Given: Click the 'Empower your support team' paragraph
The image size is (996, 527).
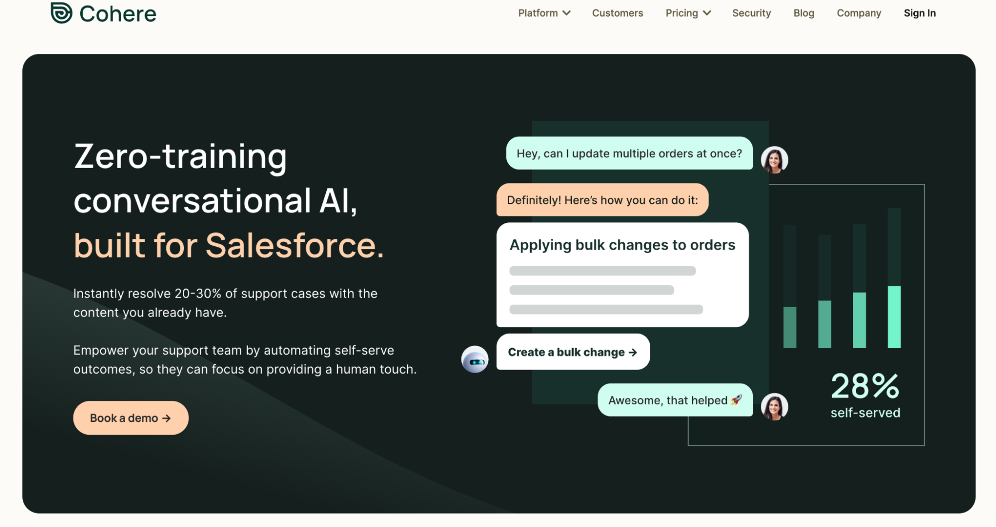Looking at the screenshot, I should (245, 359).
